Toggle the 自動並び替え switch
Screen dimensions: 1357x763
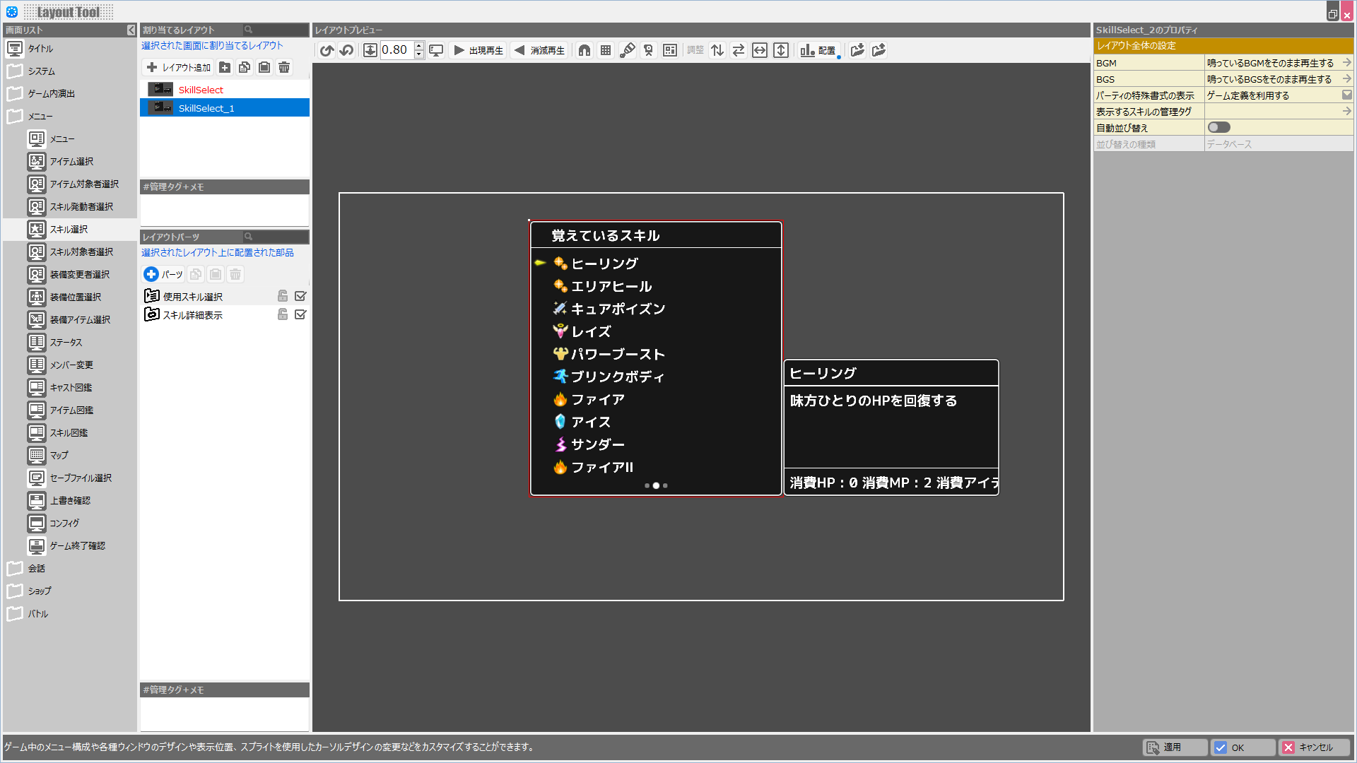pyautogui.click(x=1219, y=128)
